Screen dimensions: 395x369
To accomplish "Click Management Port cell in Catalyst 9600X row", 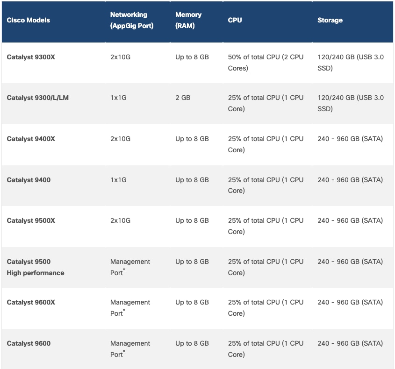I will point(130,308).
